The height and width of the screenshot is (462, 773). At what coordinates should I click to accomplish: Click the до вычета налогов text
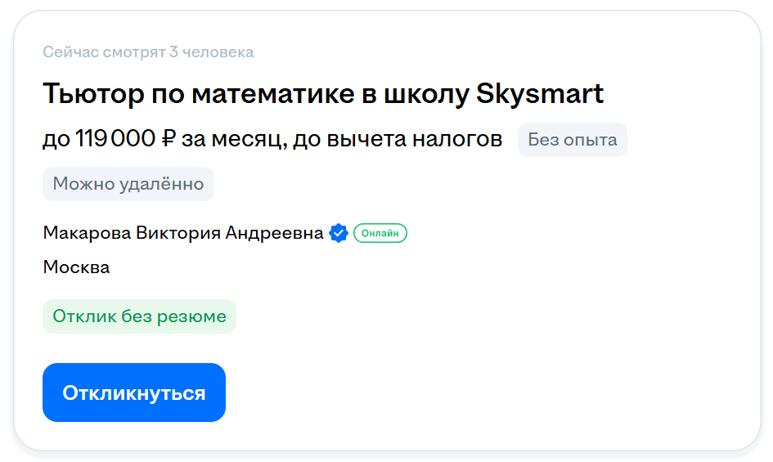pos(398,139)
